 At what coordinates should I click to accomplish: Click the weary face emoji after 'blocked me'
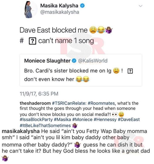click(93, 30)
